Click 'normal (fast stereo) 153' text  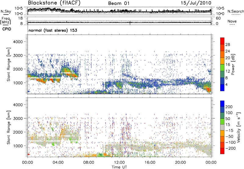pyautogui.click(x=53, y=30)
